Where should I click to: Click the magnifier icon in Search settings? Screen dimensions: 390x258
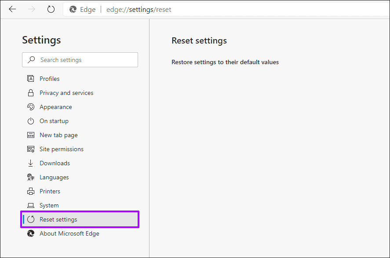point(31,60)
